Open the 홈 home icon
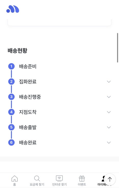This screenshot has width=119, height=188. (x=15, y=179)
